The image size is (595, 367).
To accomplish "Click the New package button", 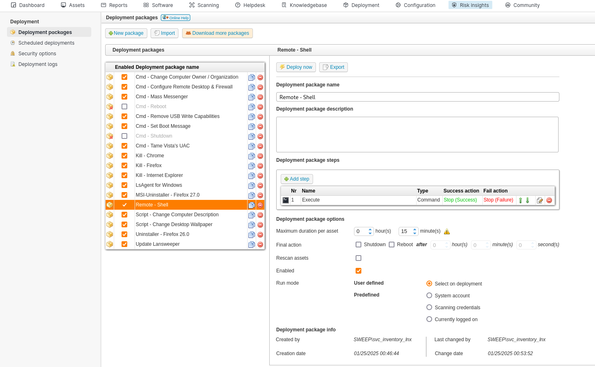I will [x=126, y=33].
